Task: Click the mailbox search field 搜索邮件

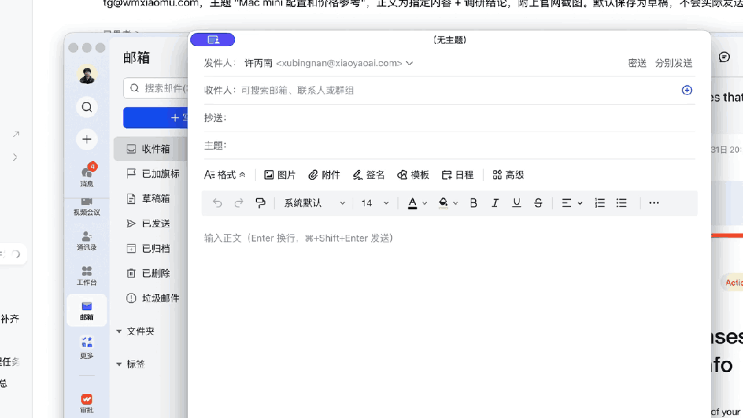Action: [156, 88]
